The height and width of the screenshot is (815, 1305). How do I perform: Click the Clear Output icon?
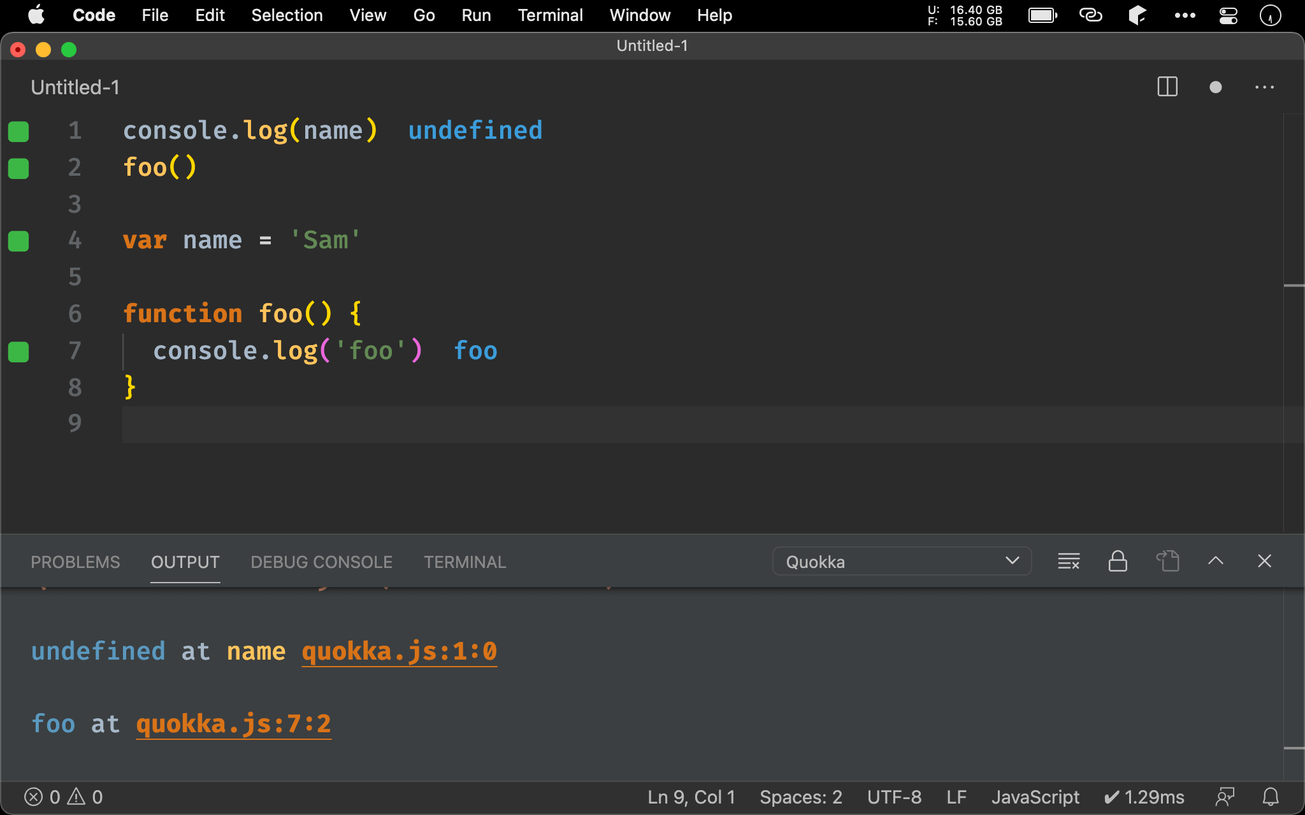(1069, 561)
